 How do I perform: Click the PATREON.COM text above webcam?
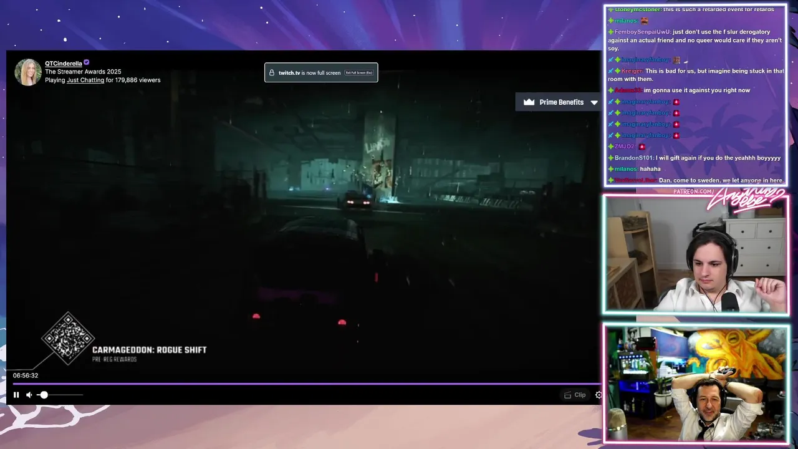point(694,191)
